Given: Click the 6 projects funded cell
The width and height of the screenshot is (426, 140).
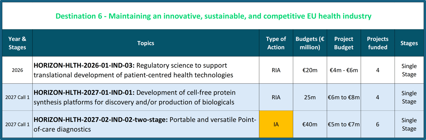Looking at the screenshot, I should point(378,124).
